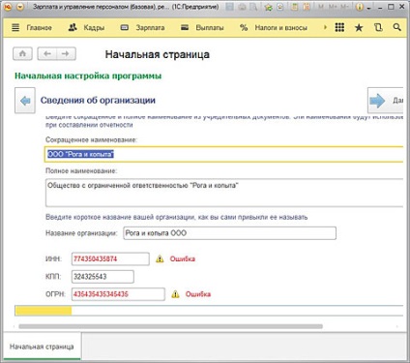This screenshot has width=410, height=363.
Task: Open the info (i) help icon
Action: pyautogui.click(x=360, y=7)
